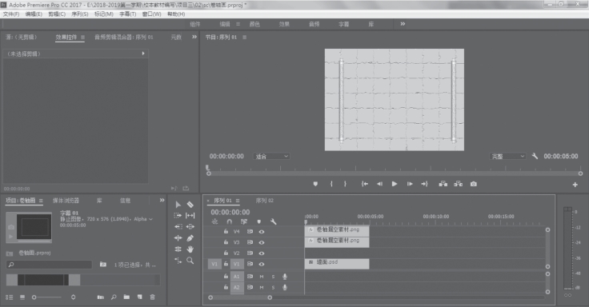This screenshot has height=307, width=589.
Task: Expand overflow workspace chevrons in top bar
Action: coord(403,24)
